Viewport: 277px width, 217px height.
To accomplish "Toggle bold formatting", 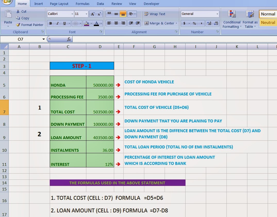I will pos(51,23).
